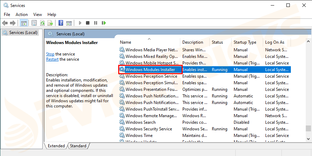Click the scrollbar down arrow
The height and width of the screenshot is (156, 312).
click(308, 139)
